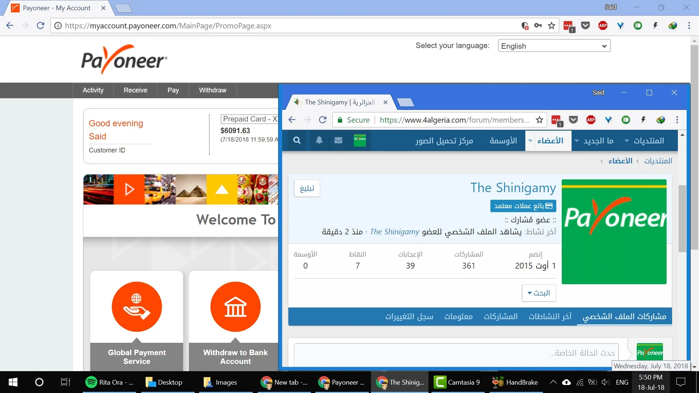Click the Payoneer address bar URL
Screen dimensions: 699x393
pyautogui.click(x=168, y=26)
